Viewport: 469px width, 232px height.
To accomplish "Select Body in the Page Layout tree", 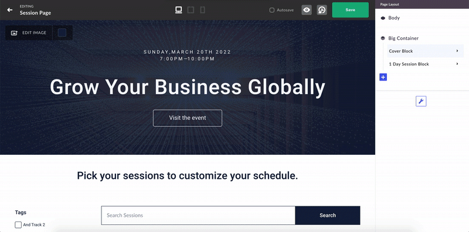I will pos(394,18).
